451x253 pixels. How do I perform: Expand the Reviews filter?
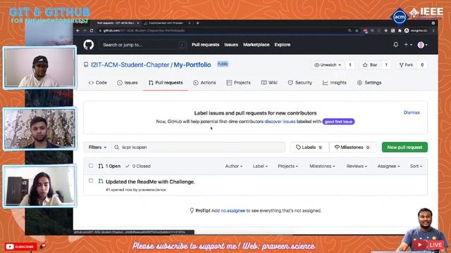point(357,166)
